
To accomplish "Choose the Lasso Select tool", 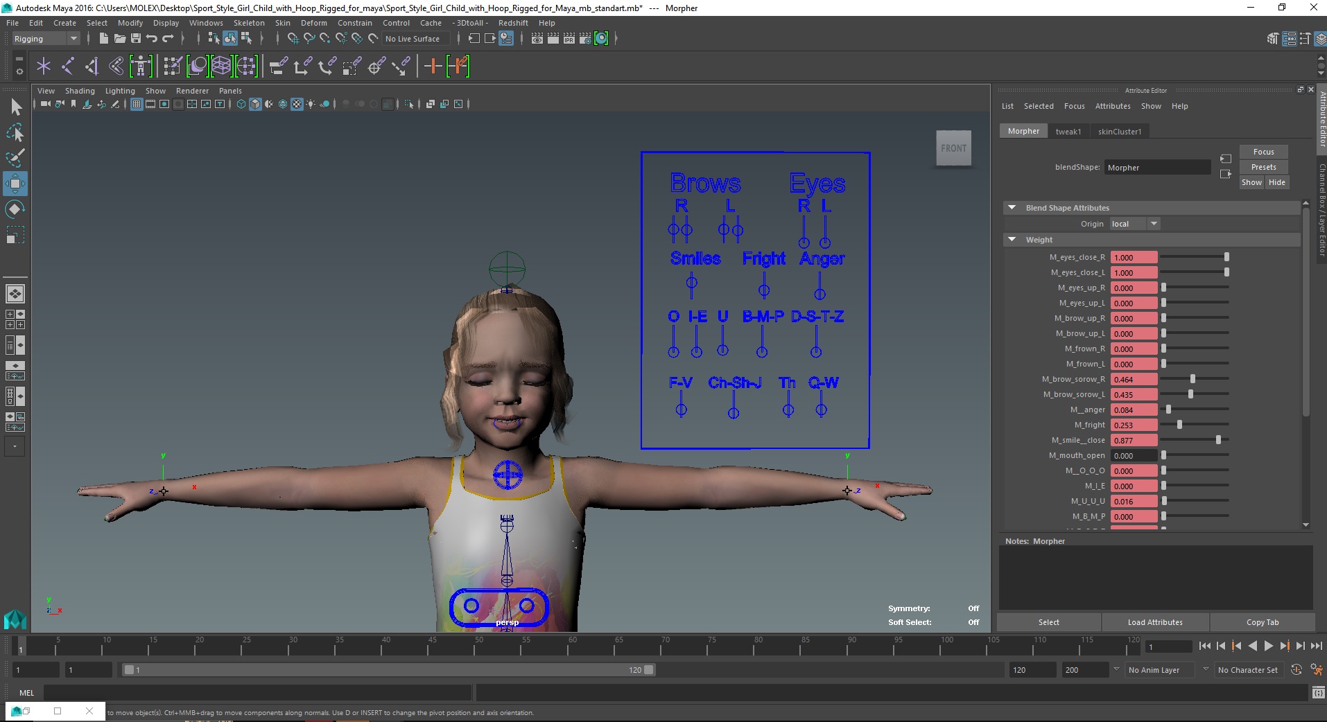I will 15,132.
